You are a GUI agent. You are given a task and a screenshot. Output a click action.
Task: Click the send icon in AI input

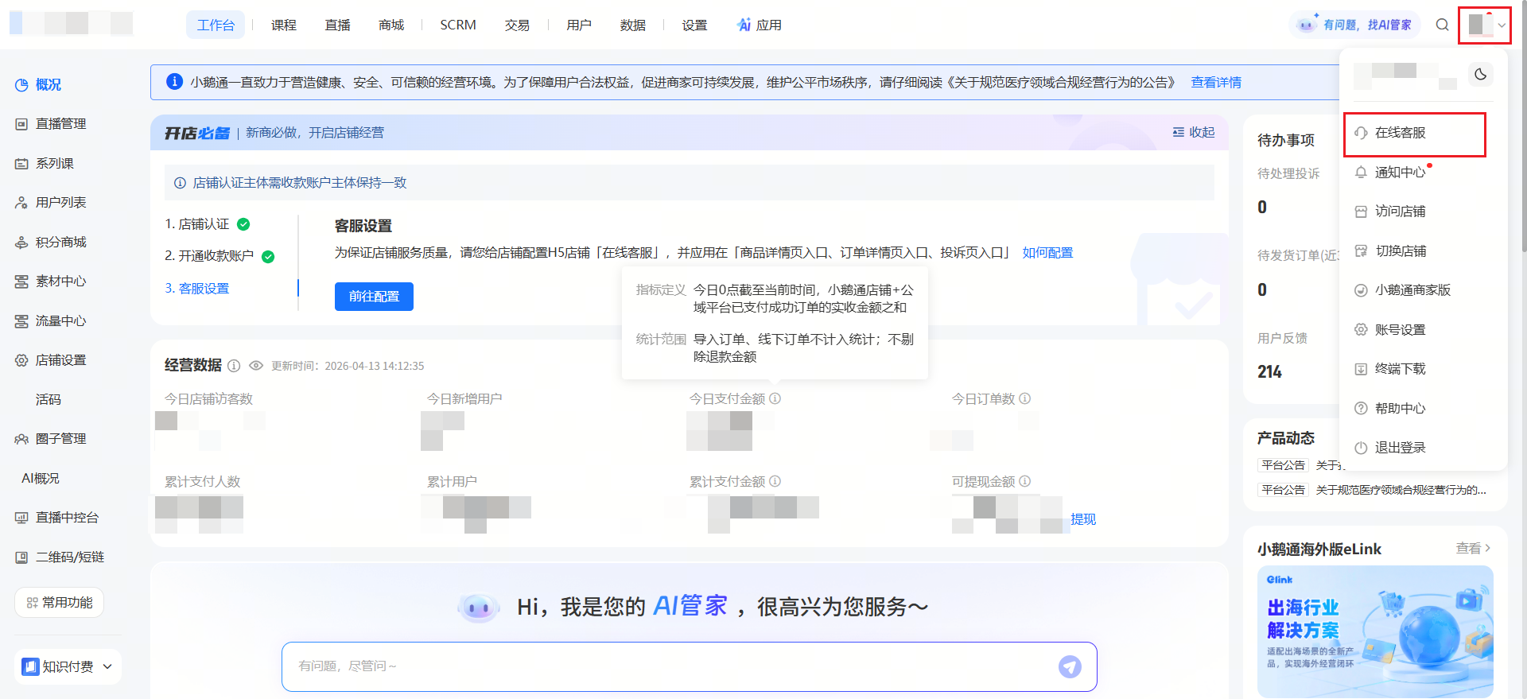1070,666
